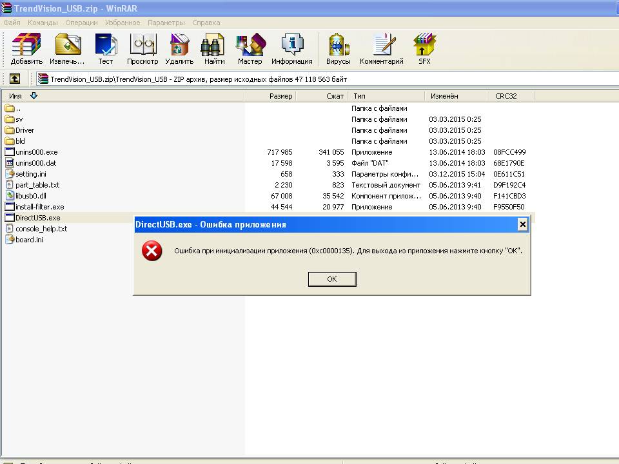Screen dimensions: 619x464
Task: Click the Удалить (Delete) toolbar icon
Action: [x=179, y=49]
